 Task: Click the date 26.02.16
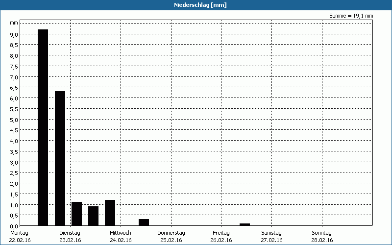tap(221, 240)
